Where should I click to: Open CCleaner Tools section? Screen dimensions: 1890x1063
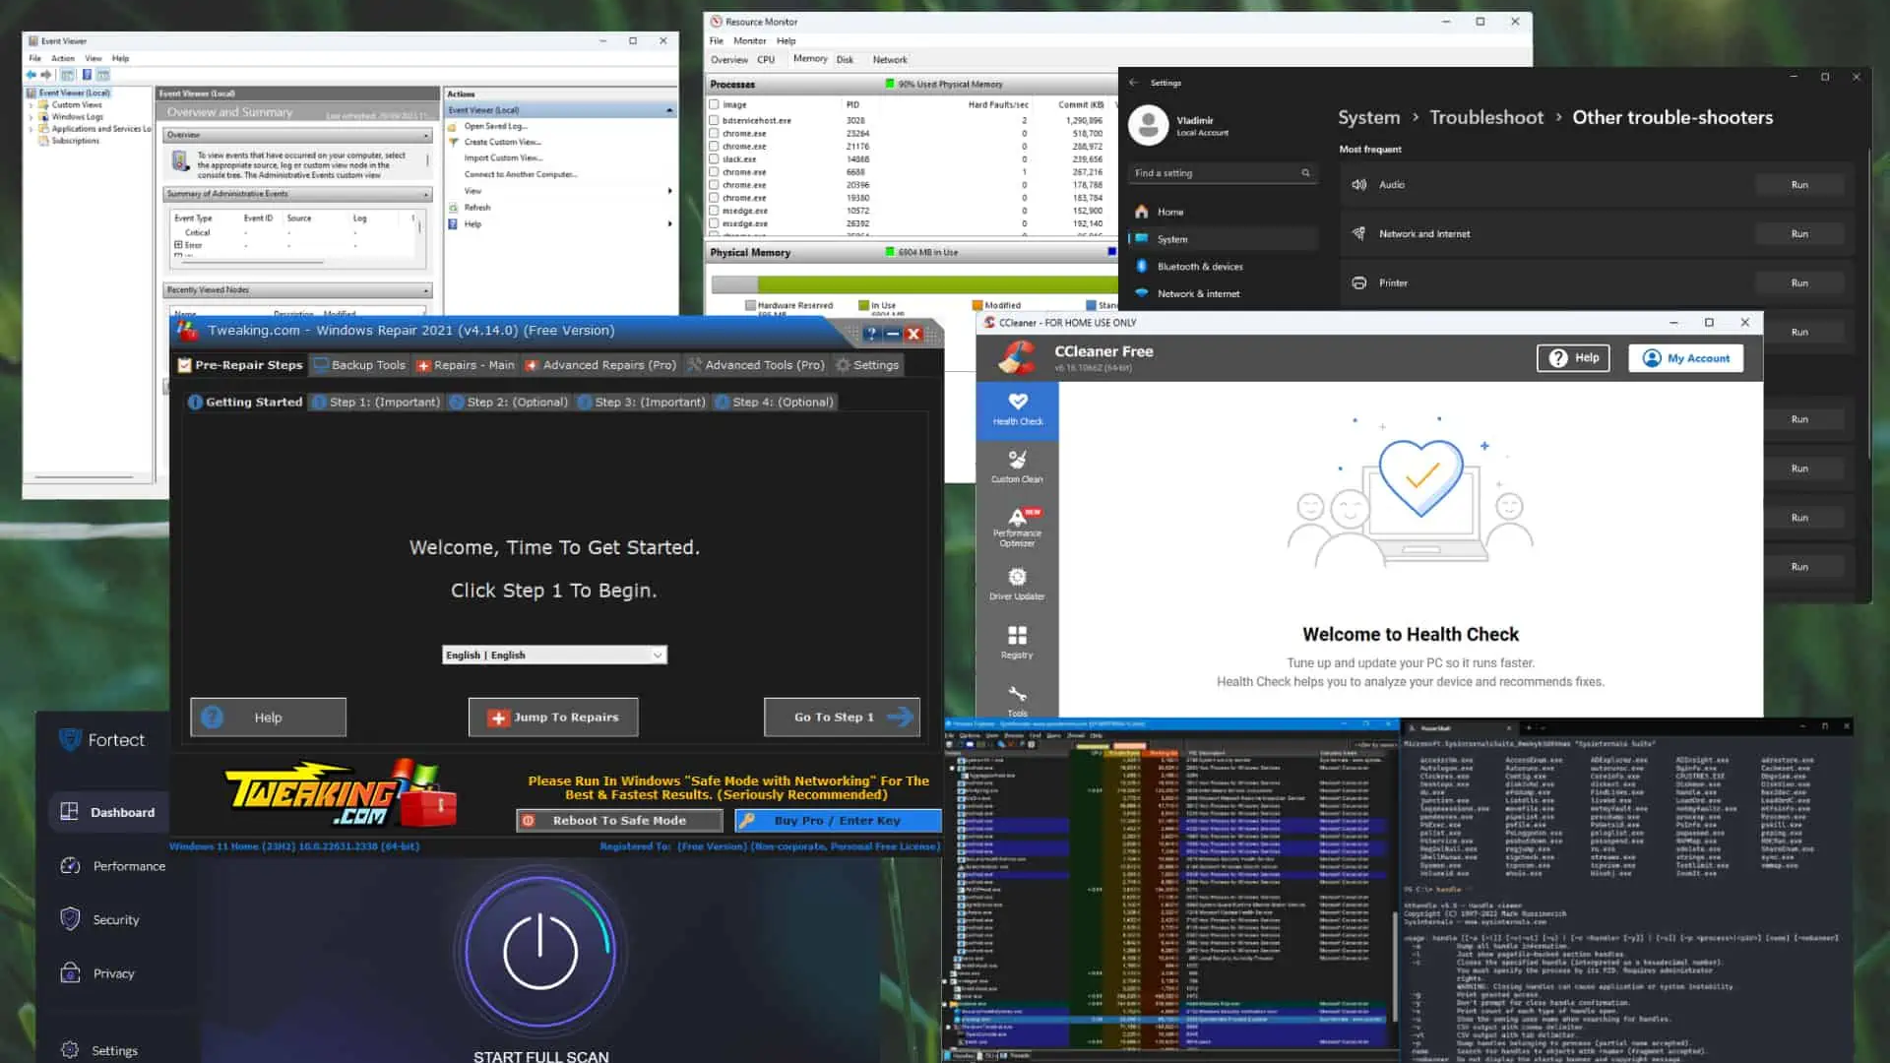1017,700
